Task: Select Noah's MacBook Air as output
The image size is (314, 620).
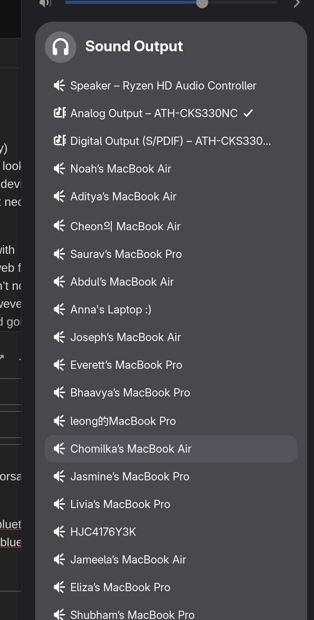Action: (171, 169)
